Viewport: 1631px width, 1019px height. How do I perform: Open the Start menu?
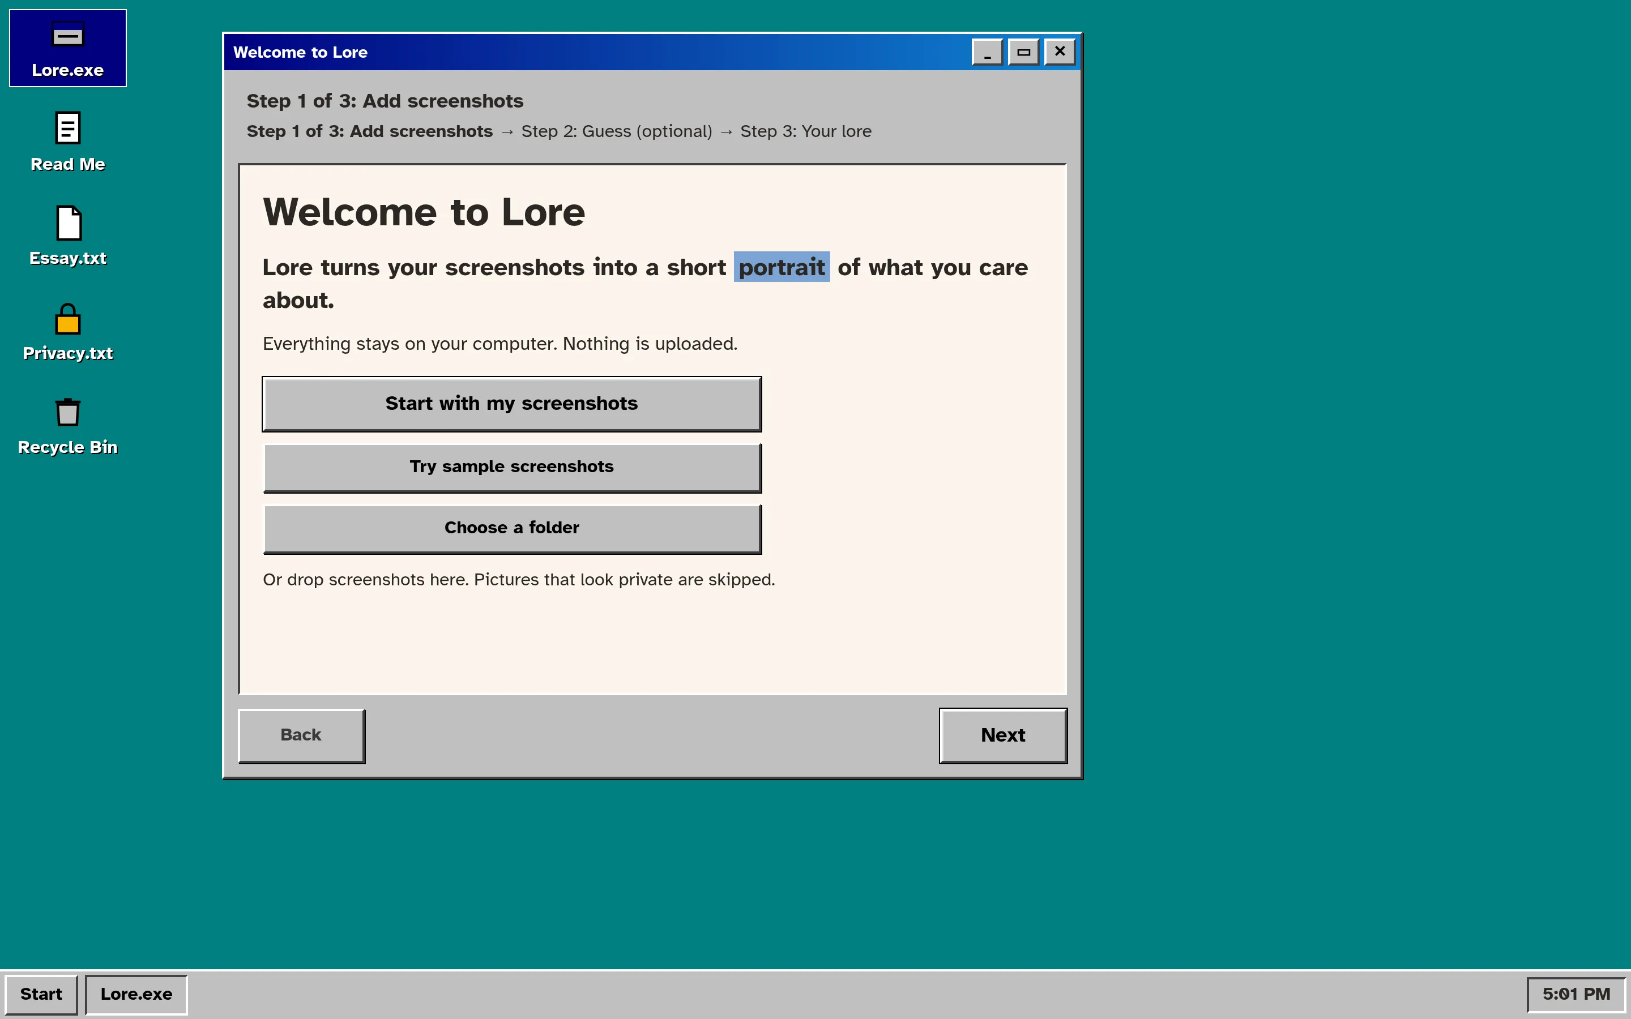point(41,994)
